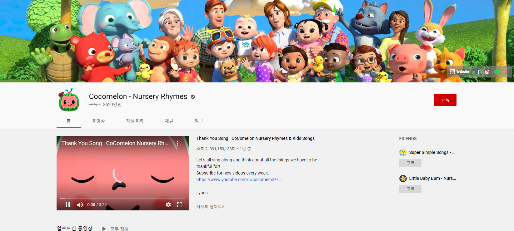Open the 정보 tab
Image resolution: width=514 pixels, height=231 pixels.
tap(199, 121)
